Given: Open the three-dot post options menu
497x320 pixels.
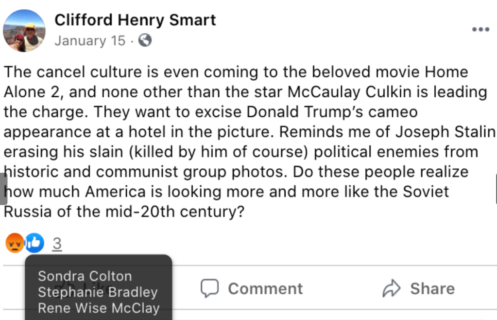Looking at the screenshot, I should (x=480, y=30).
